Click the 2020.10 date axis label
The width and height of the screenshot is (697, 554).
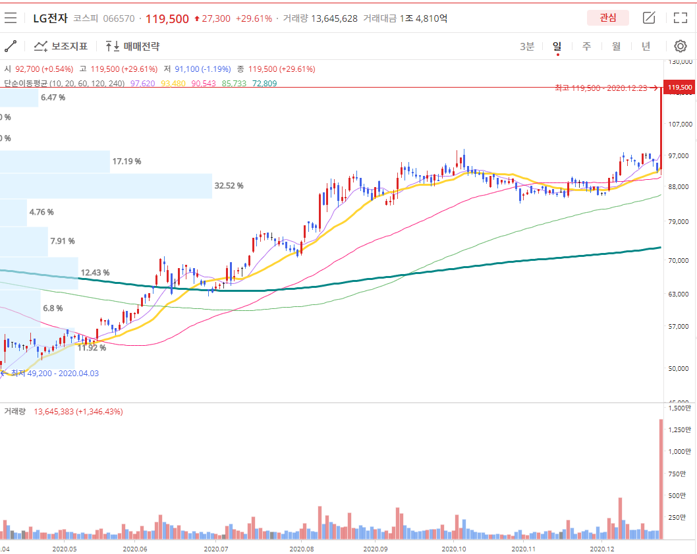coord(454,549)
